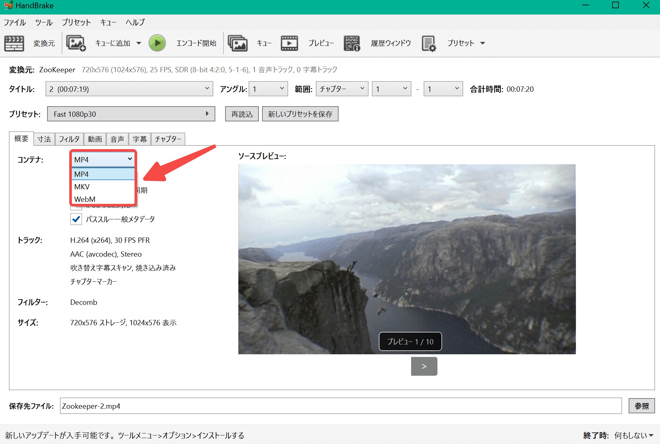Select WebM in container list

(103, 199)
